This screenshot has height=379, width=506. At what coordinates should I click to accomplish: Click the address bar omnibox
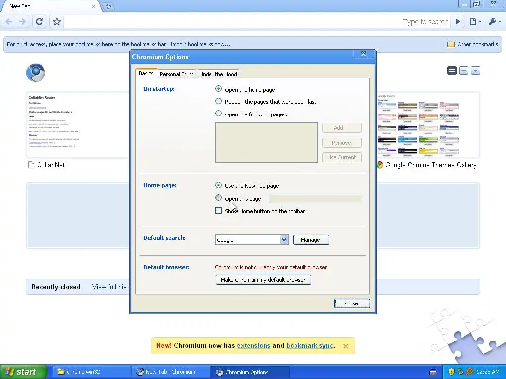256,22
